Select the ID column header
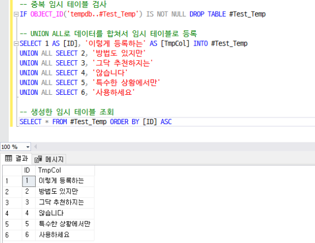This screenshot has width=315, height=243. pos(29,170)
